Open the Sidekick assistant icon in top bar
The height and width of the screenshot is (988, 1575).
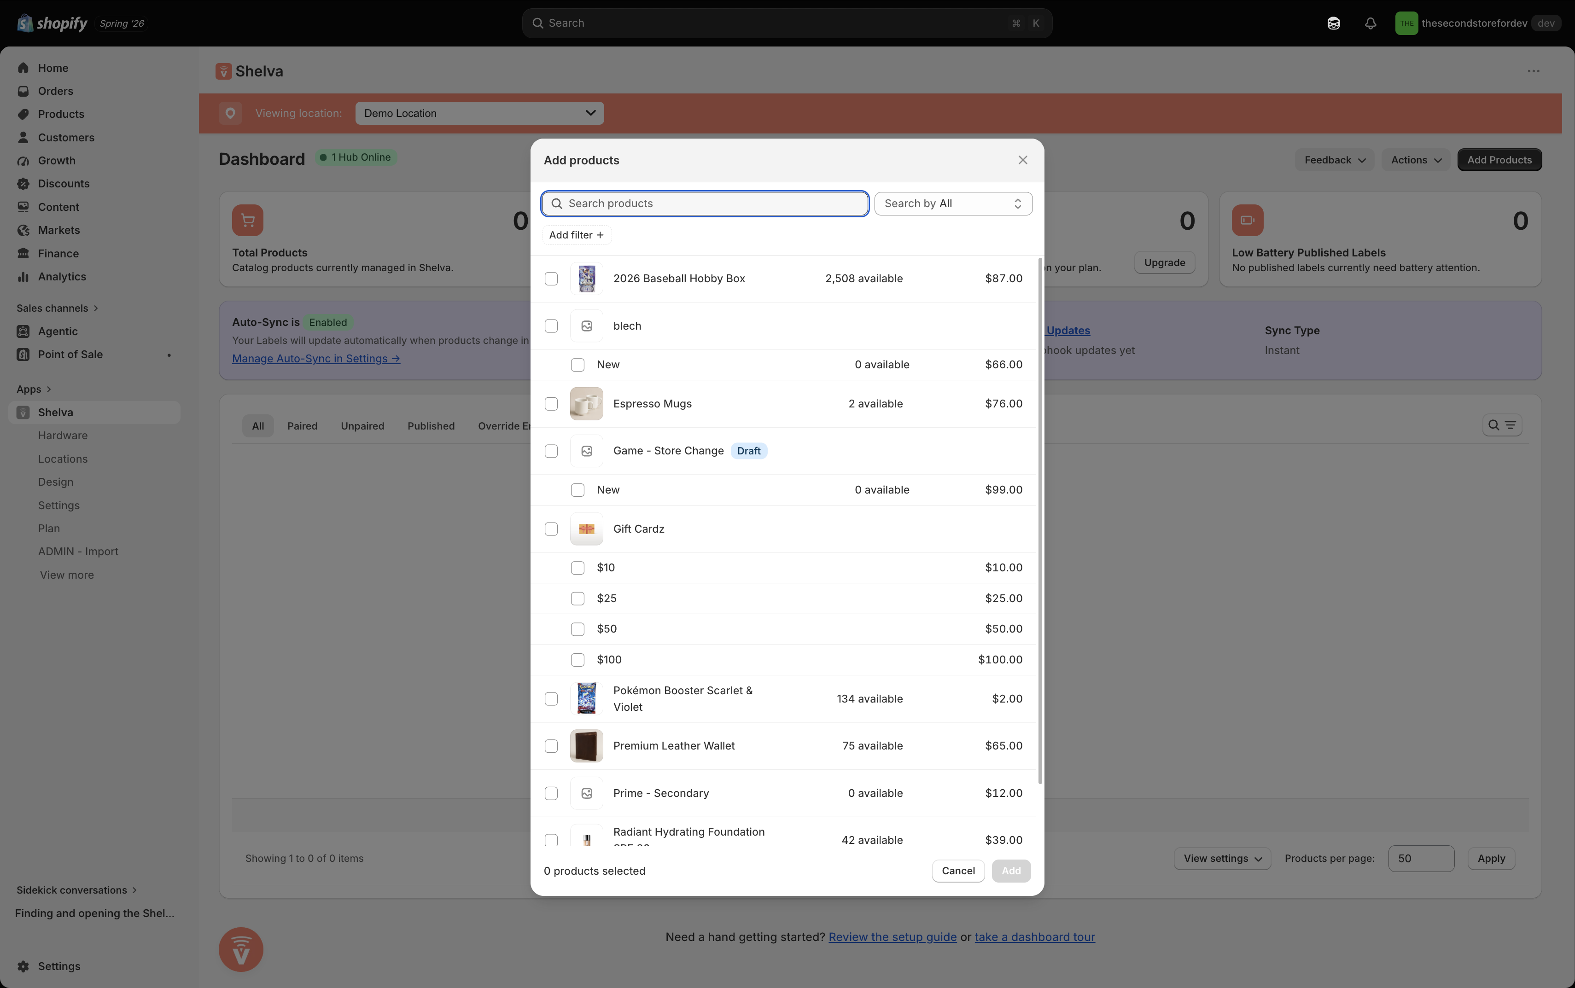tap(1334, 23)
